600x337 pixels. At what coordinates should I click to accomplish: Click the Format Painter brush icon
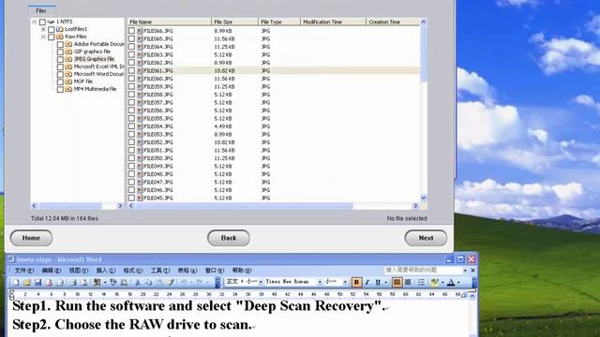coord(171,283)
